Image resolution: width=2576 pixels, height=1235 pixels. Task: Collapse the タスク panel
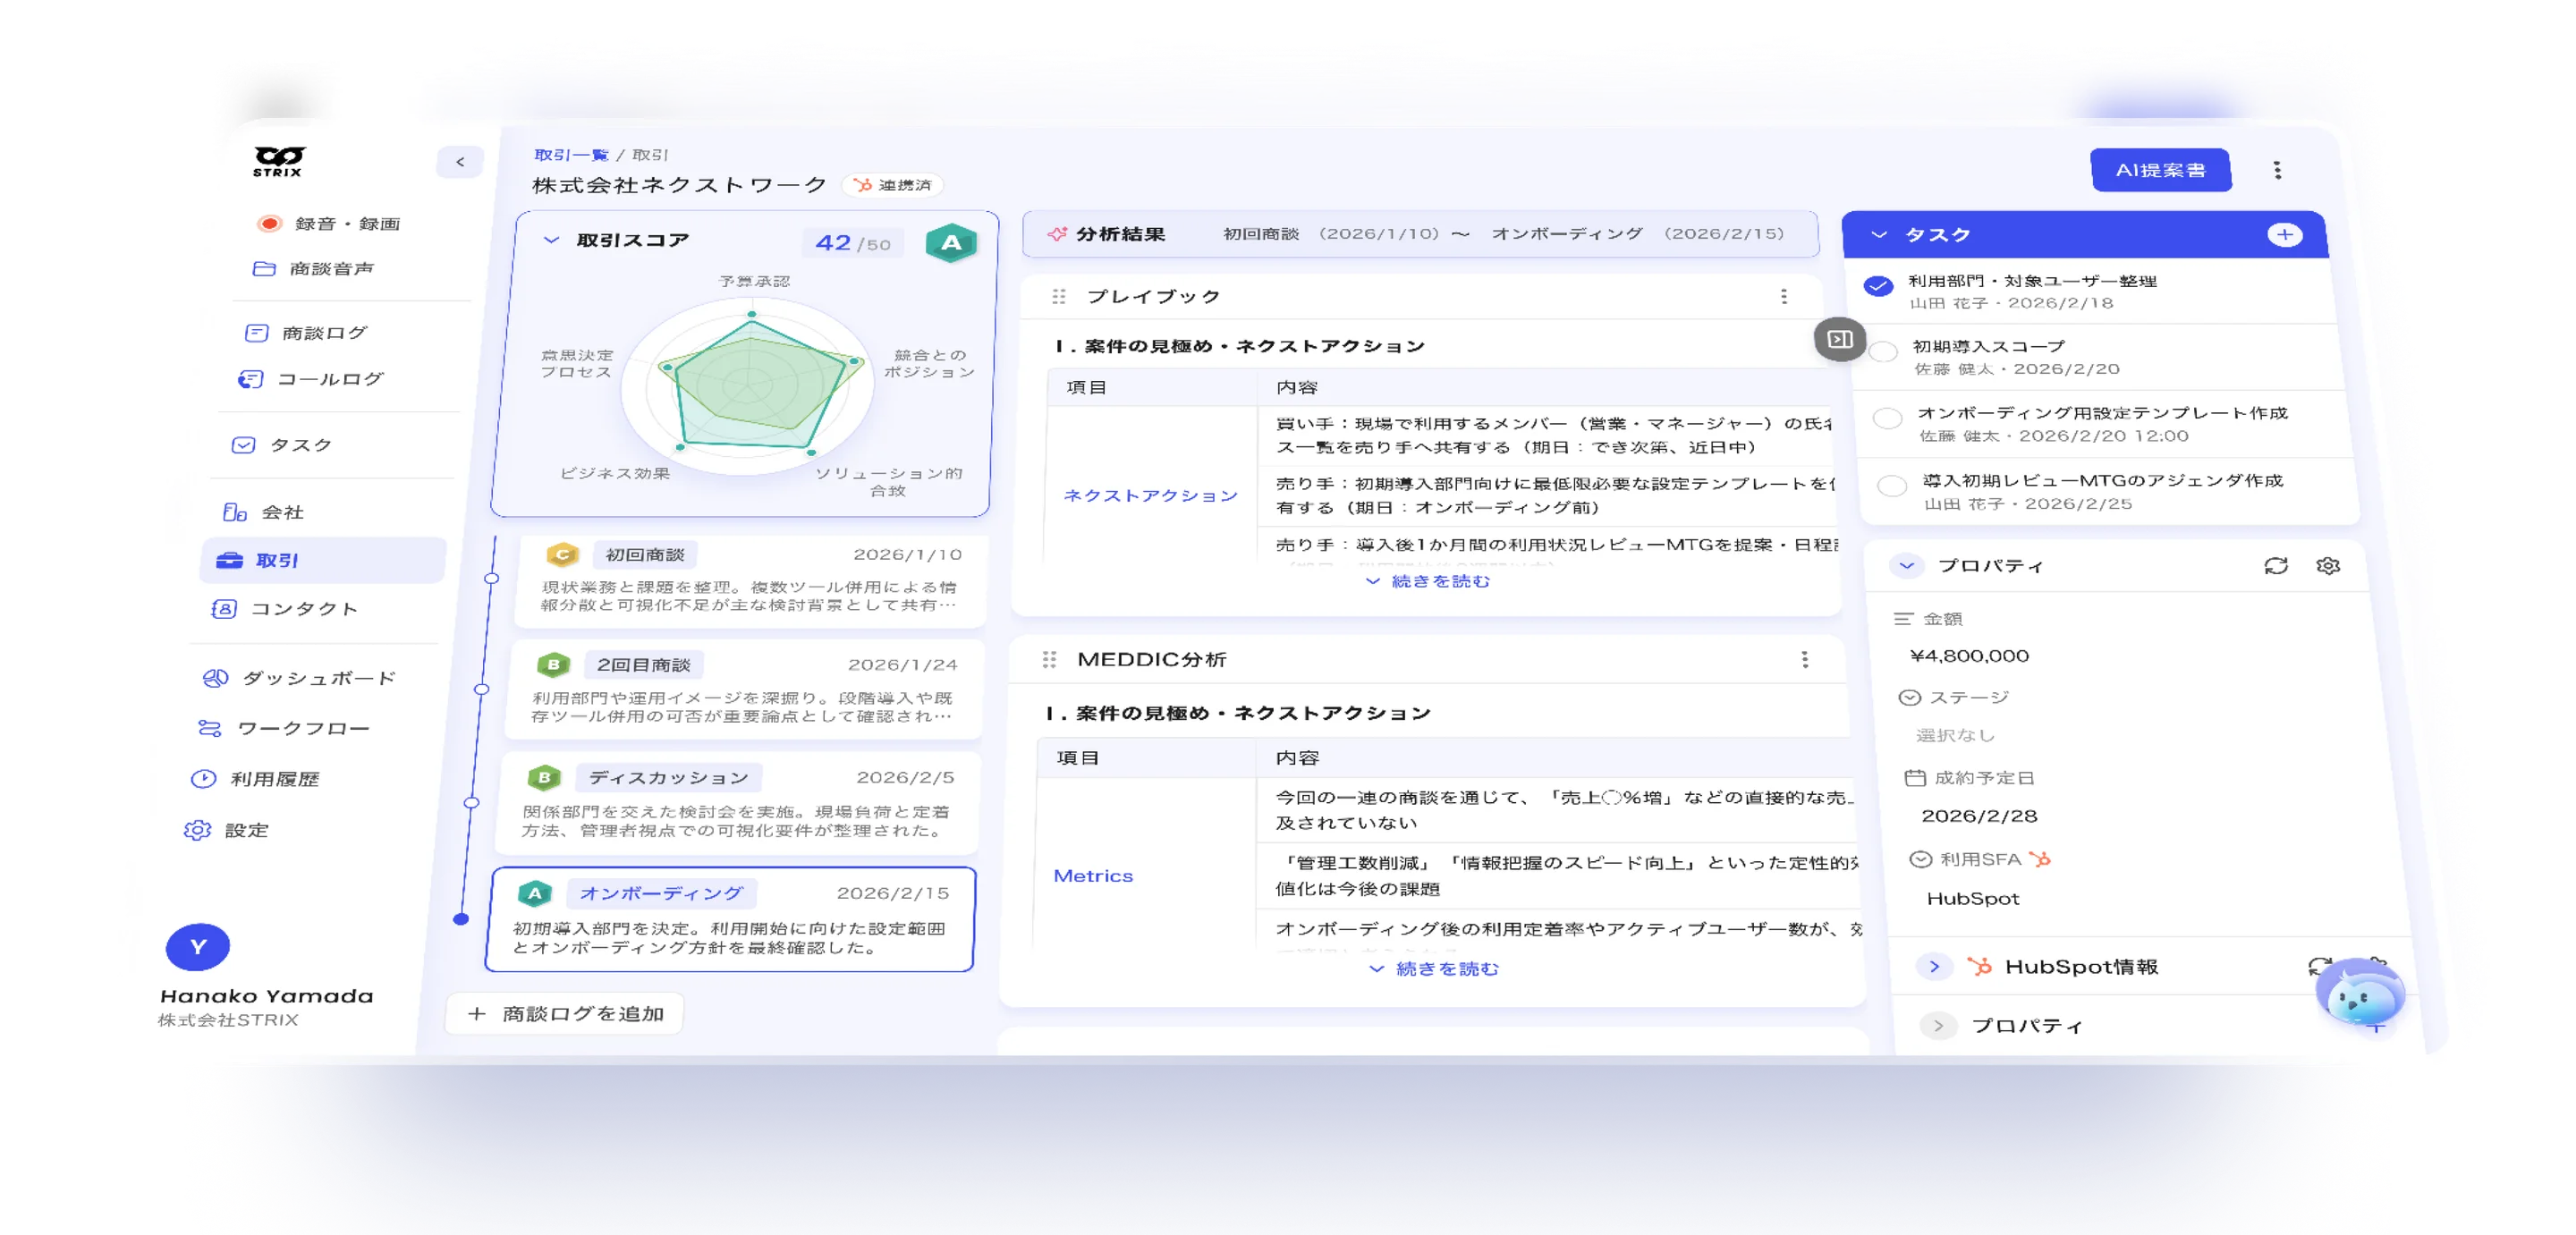pyautogui.click(x=1879, y=235)
